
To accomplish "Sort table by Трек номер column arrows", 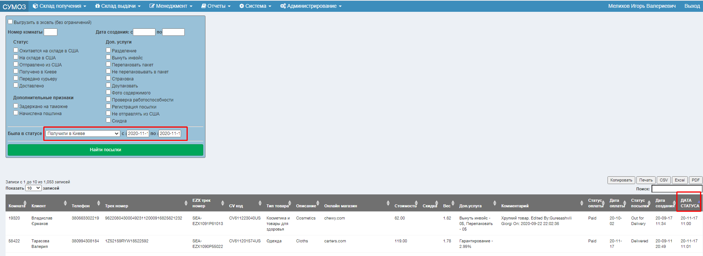I will (x=186, y=203).
